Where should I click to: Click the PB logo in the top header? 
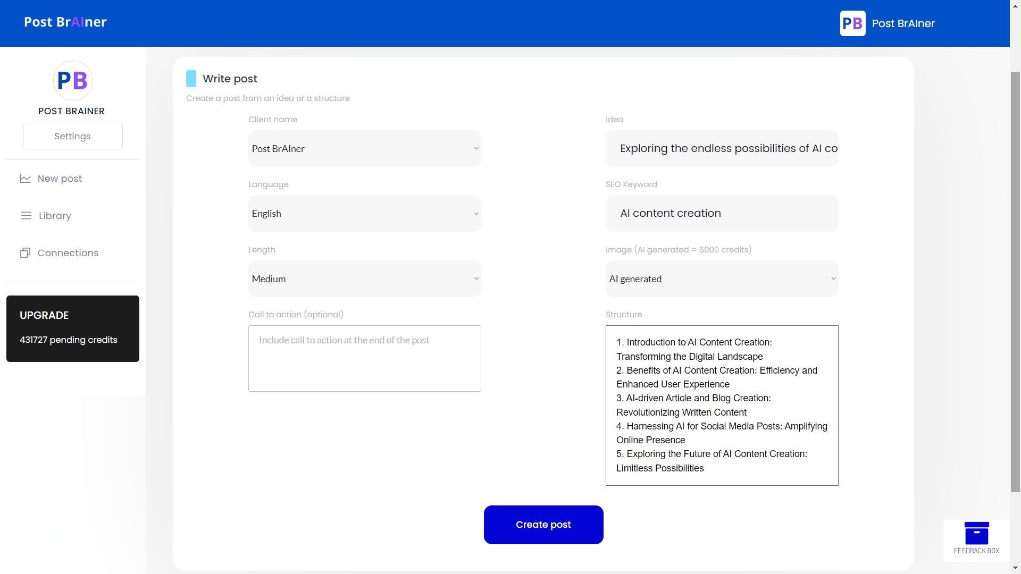pos(852,23)
